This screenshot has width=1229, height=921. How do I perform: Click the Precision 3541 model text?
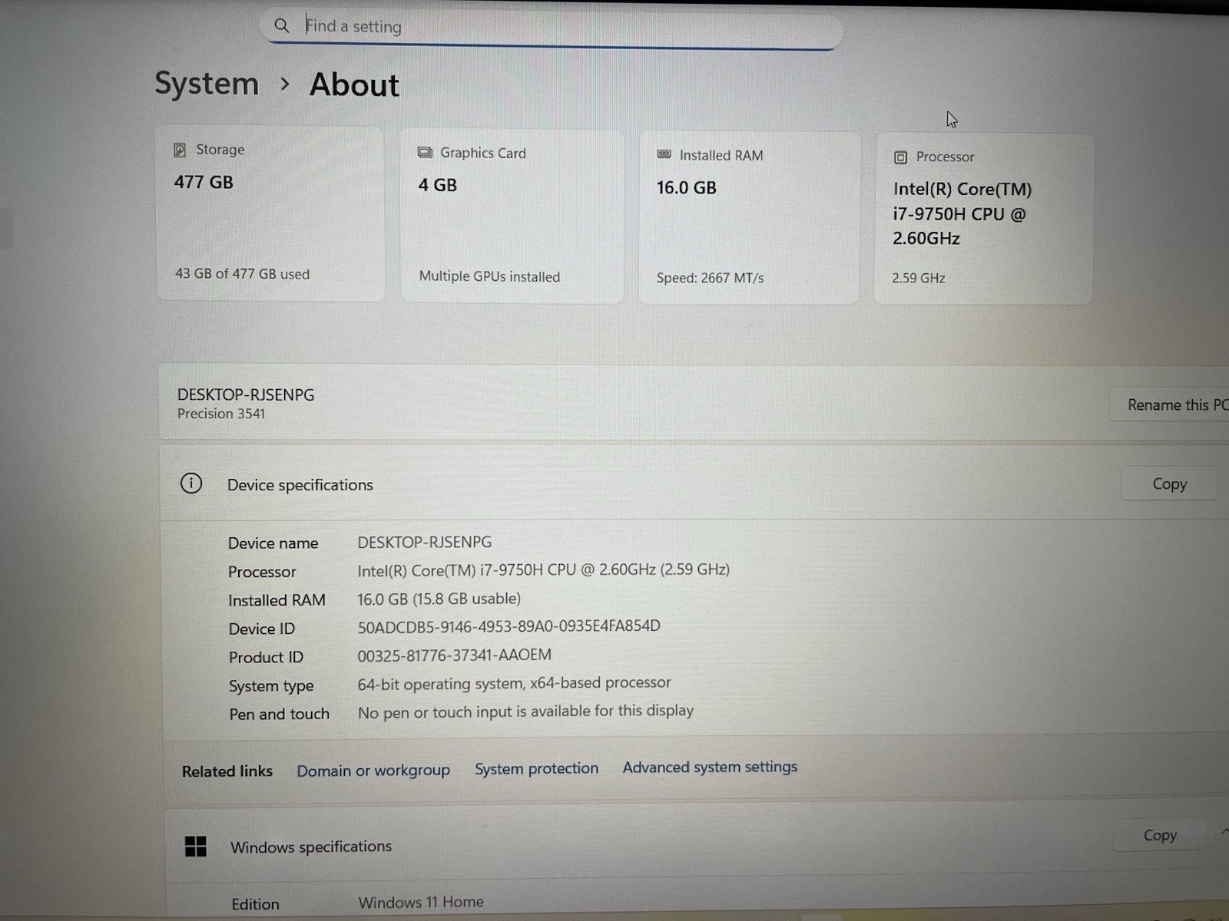(221, 414)
